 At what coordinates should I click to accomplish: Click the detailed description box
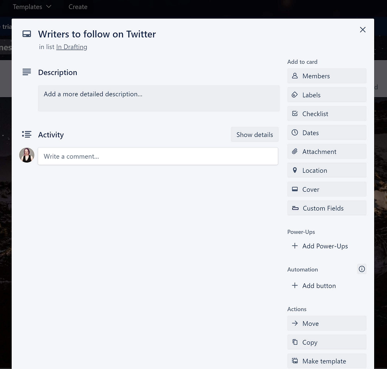click(x=159, y=98)
